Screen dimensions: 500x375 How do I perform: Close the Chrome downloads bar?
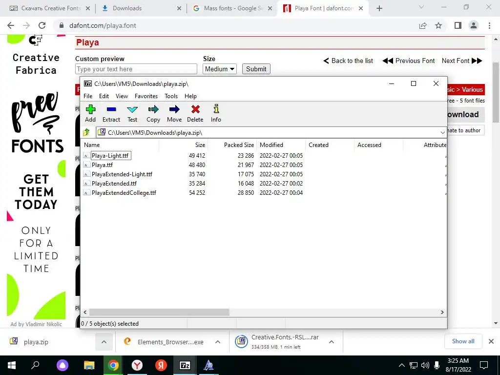click(491, 341)
